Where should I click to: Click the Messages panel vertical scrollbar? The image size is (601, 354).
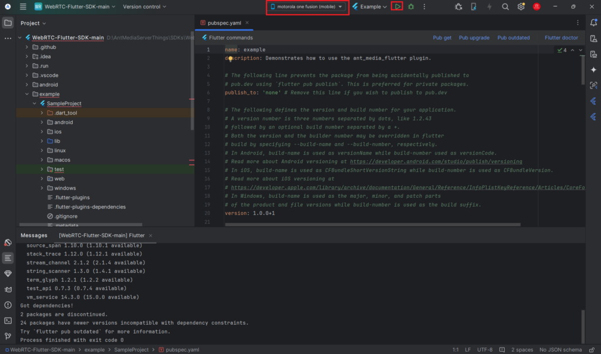583,326
